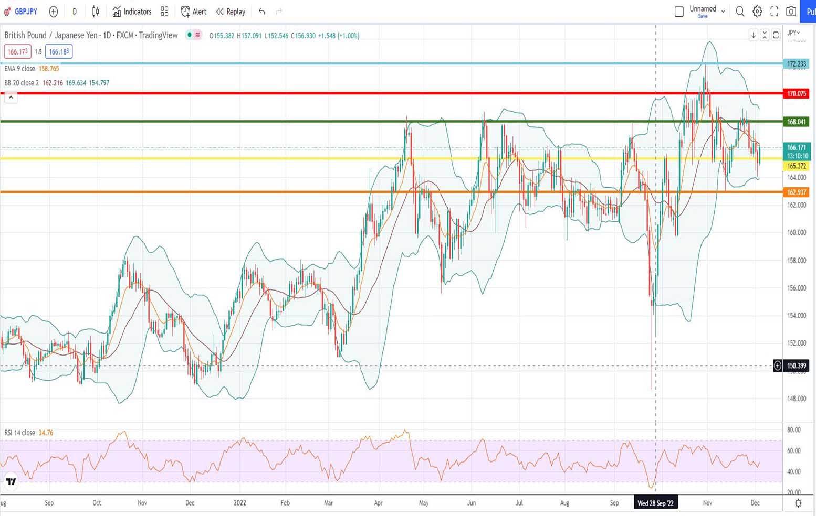Take a chart screenshot with the camera icon
Viewport: 816px width, 516px height.
[x=791, y=11]
